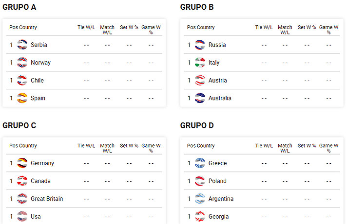Click the Spain flag icon

point(22,98)
